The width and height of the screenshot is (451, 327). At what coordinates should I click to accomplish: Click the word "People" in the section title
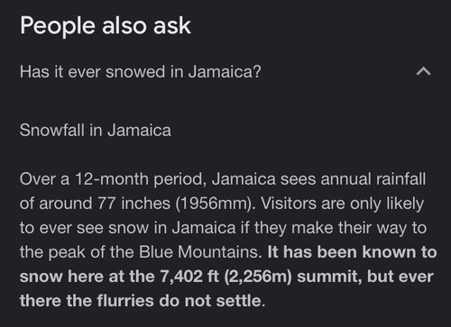coord(58,26)
